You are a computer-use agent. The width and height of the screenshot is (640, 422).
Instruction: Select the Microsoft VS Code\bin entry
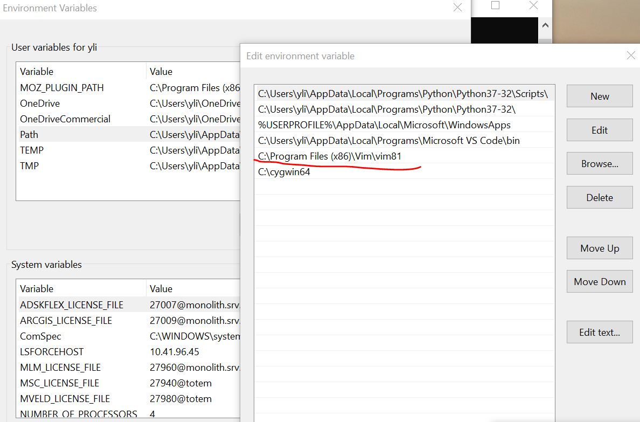(388, 141)
